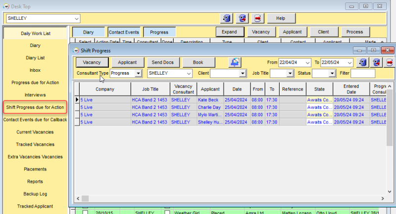This screenshot has width=396, height=214.
Task: Select the Kate Beck row marker
Action: pos(77,100)
